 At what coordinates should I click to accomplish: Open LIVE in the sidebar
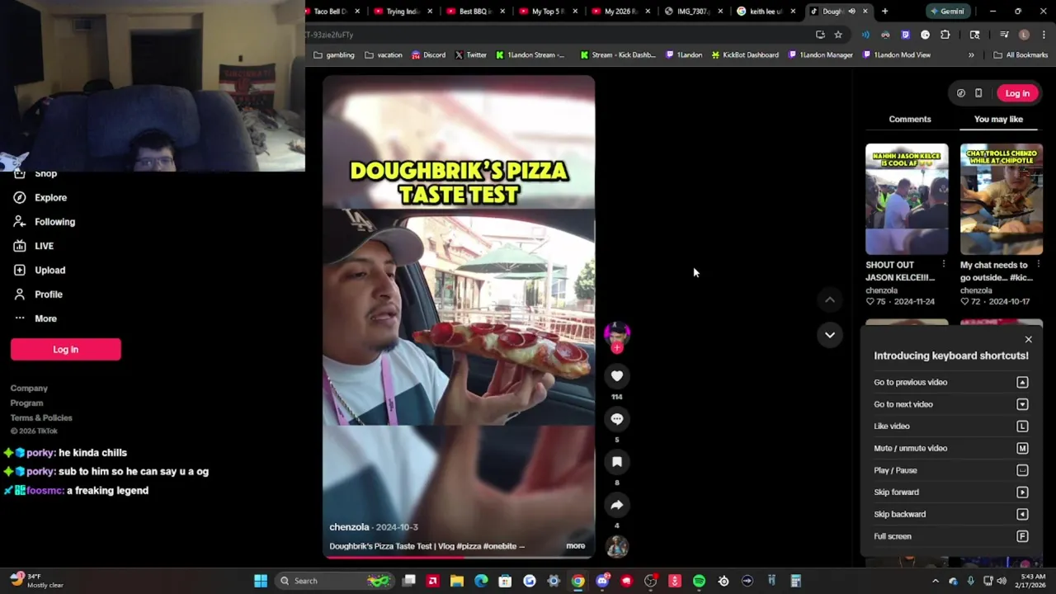34,246
